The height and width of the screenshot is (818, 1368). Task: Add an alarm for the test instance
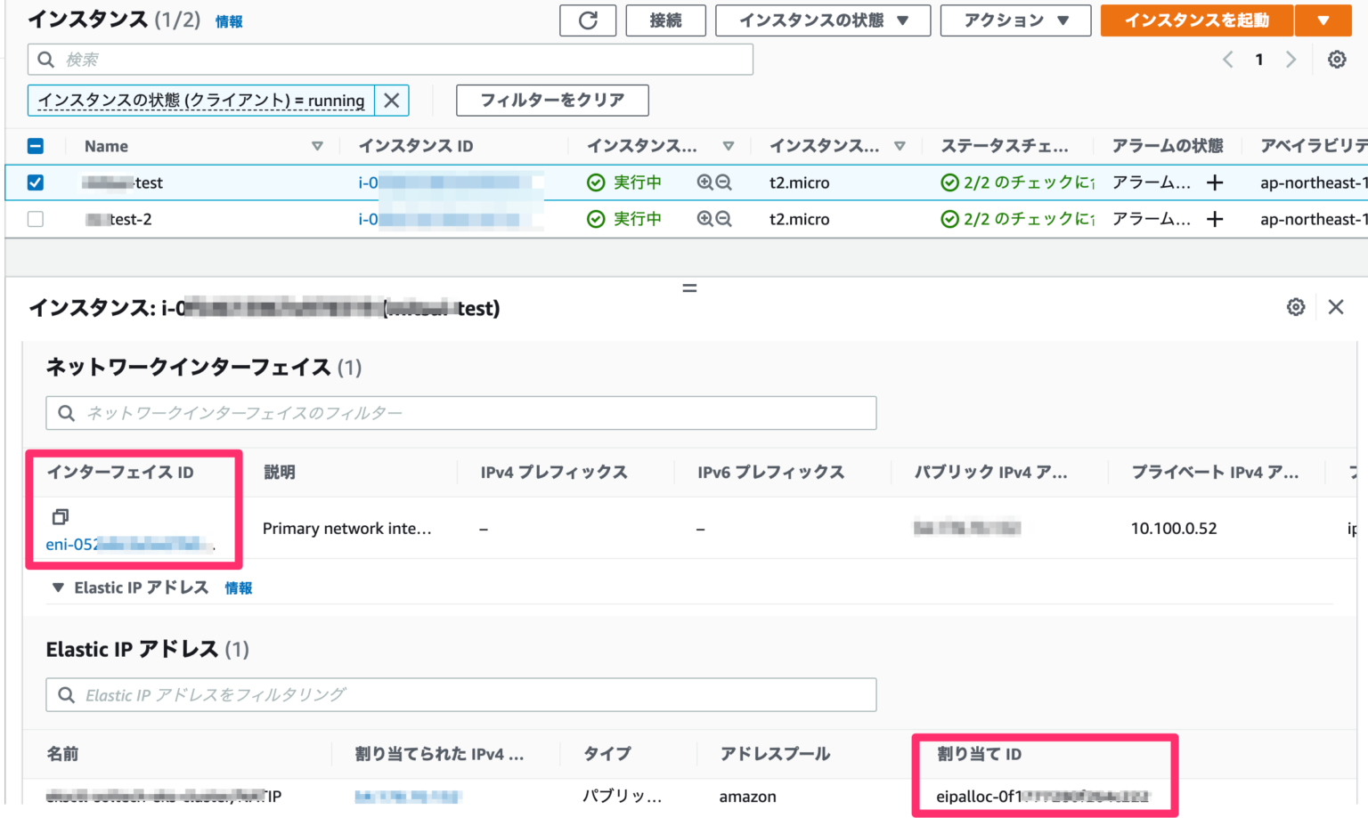[x=1214, y=182]
